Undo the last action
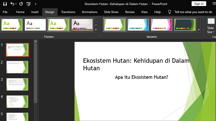Image resolution: width=216 pixels, height=121 pixels. coord(12,4)
